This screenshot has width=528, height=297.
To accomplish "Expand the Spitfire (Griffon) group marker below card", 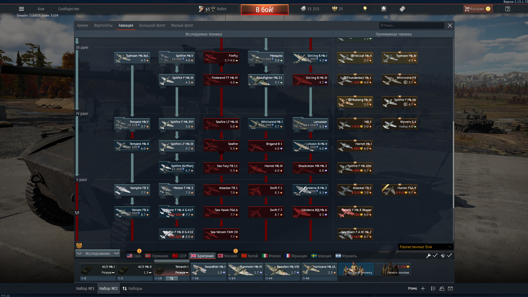I will tap(177, 175).
